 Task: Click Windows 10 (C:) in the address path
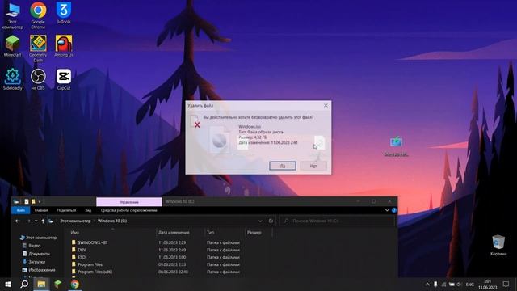[112, 221]
